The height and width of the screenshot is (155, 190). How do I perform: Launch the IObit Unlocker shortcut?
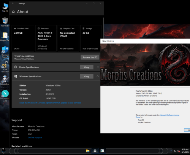click(5, 67)
